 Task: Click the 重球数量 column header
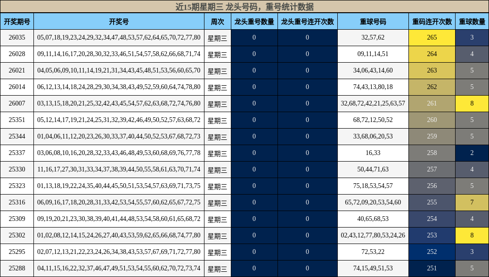click(x=472, y=22)
